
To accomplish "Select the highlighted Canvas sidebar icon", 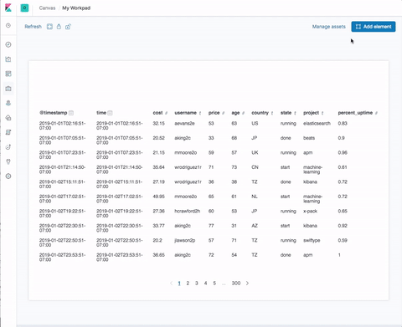I will point(8,89).
